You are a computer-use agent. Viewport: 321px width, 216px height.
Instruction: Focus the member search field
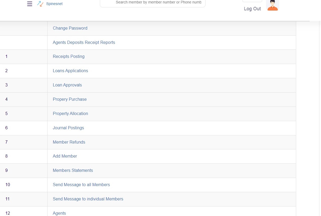(x=152, y=3)
